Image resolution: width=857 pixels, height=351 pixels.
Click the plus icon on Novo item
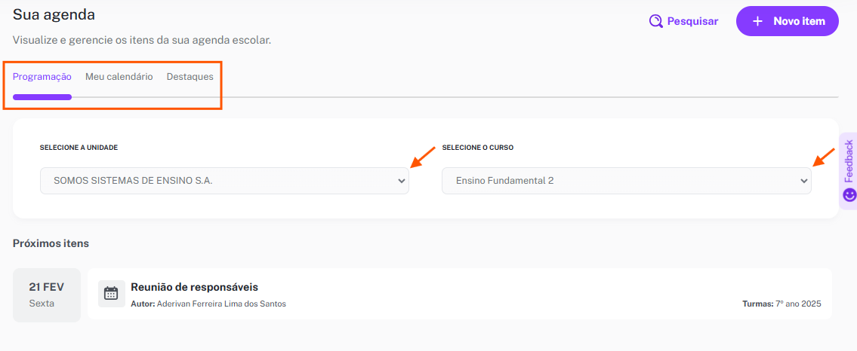[757, 21]
